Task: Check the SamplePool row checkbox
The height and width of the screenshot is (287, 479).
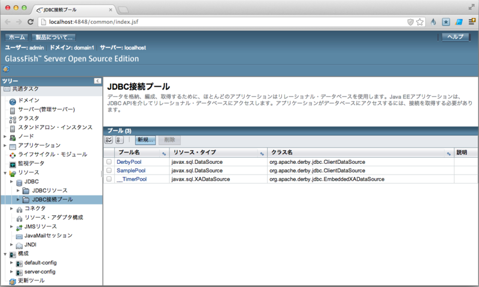Action: [x=109, y=170]
